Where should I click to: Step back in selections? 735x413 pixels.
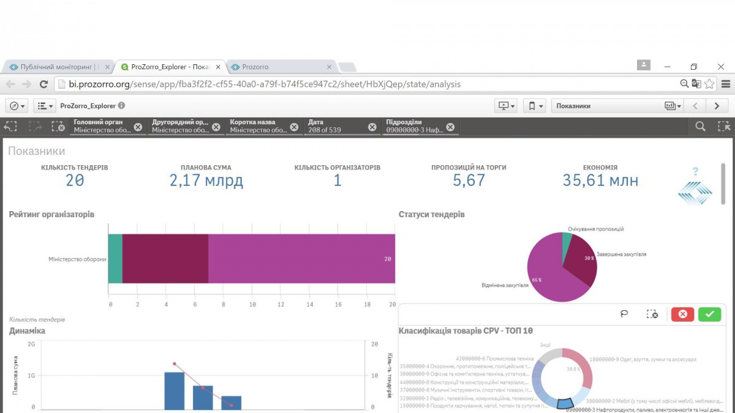tap(11, 127)
